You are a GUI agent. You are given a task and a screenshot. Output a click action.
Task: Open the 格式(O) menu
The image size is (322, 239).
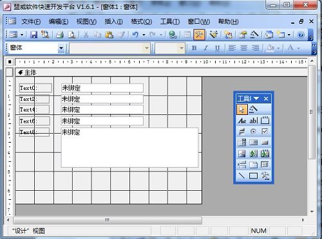click(142, 22)
